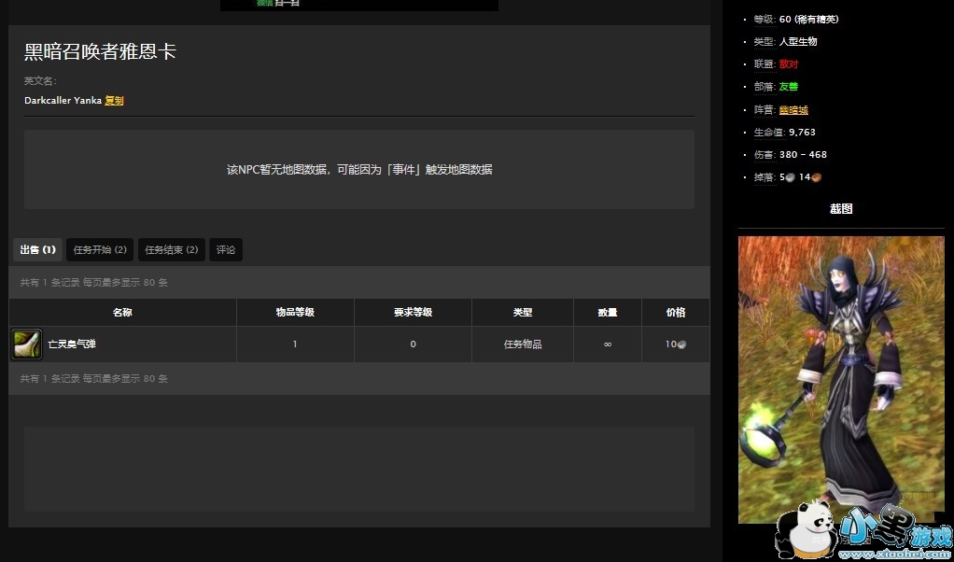The image size is (954, 562).
Task: Click the 任务物品 type cell
Action: [523, 344]
